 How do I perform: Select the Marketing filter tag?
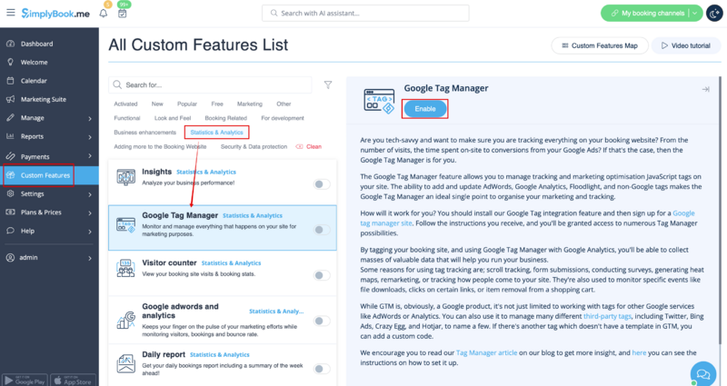click(x=249, y=104)
